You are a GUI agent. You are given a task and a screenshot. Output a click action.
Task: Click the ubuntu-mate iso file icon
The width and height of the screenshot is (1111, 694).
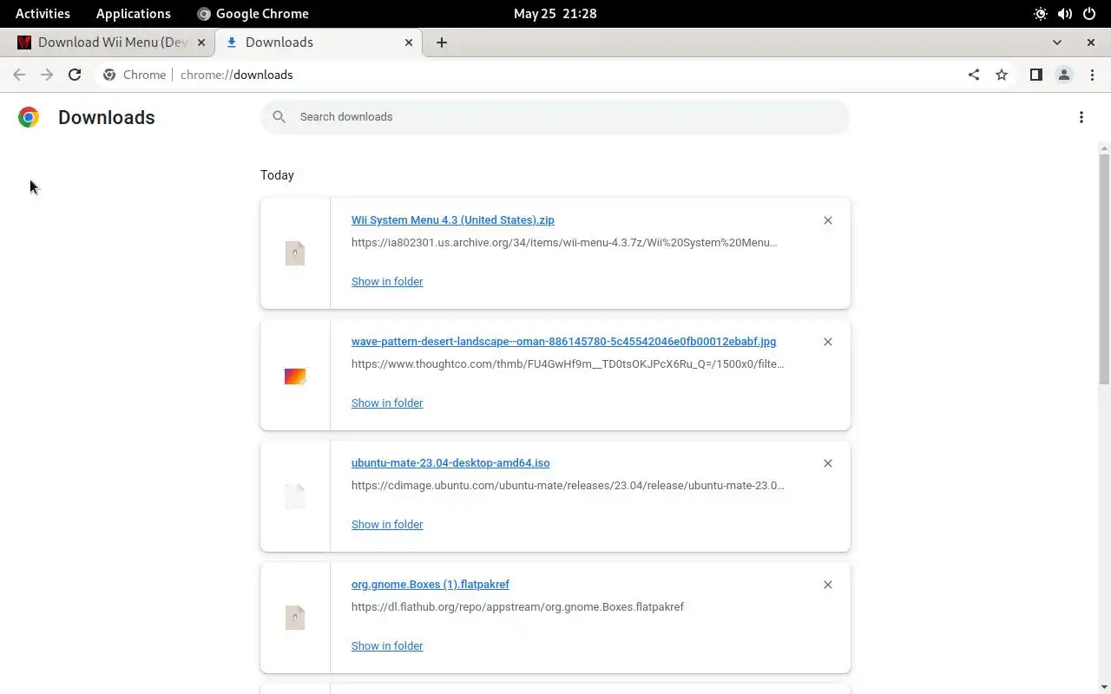click(295, 496)
